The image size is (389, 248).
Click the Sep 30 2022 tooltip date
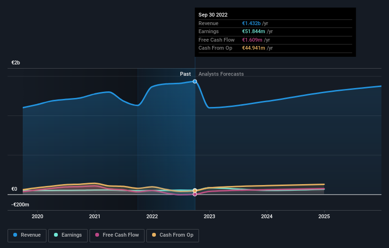[x=213, y=15]
